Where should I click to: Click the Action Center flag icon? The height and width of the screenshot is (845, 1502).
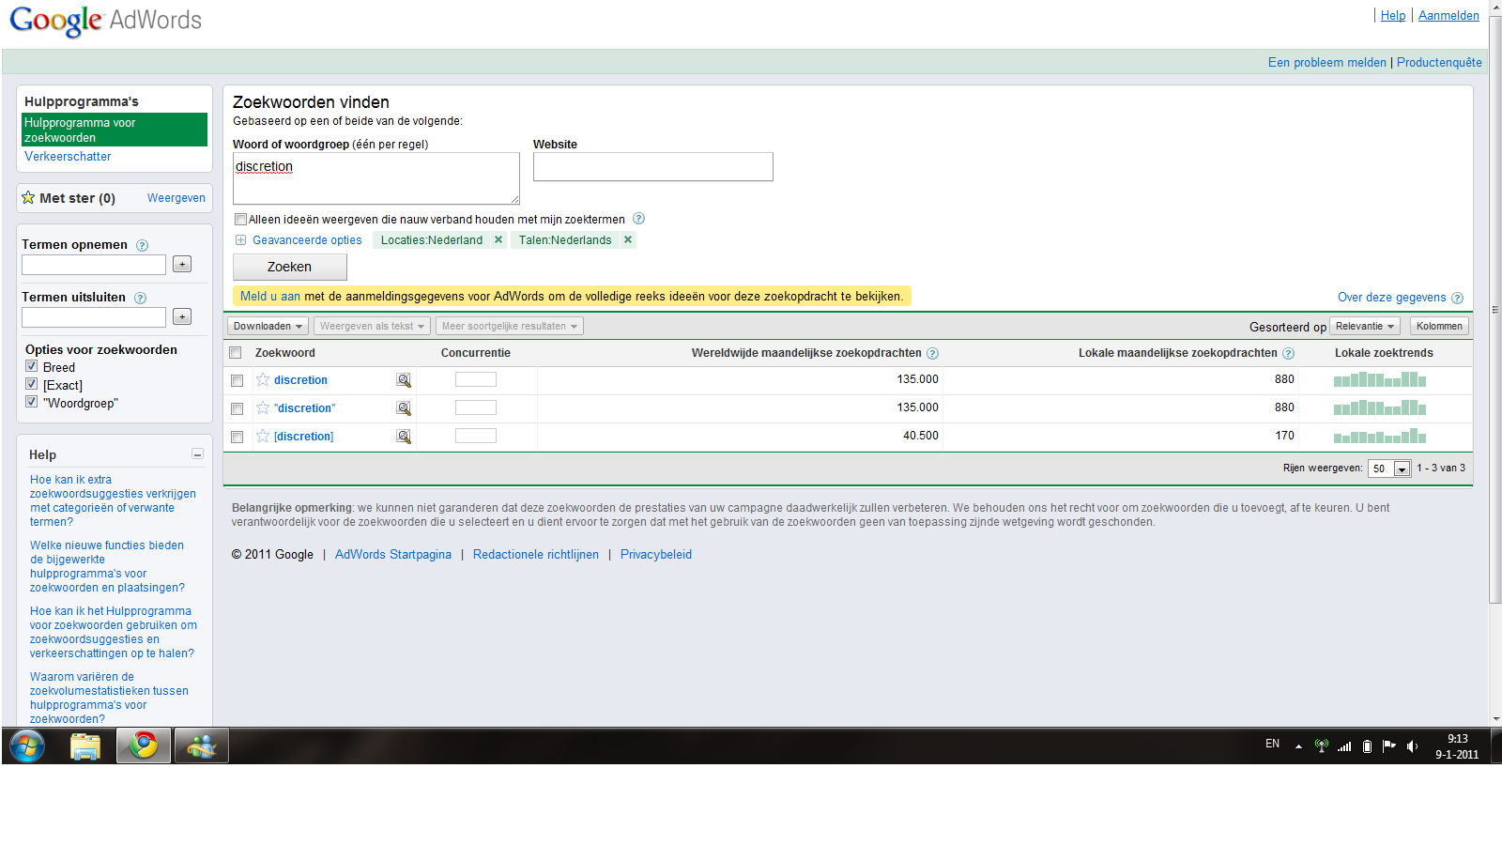click(x=1389, y=746)
